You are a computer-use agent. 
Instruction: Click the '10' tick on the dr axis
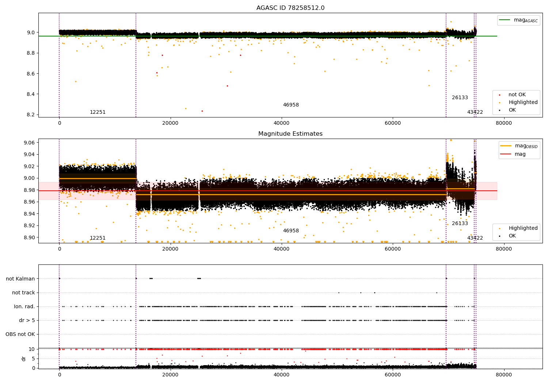(x=32, y=349)
